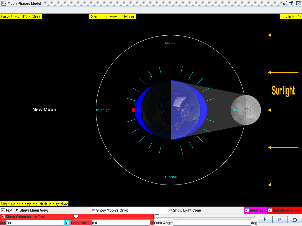302x226 pixels.
Task: Toggle the text checkbox
Action: coord(3,210)
